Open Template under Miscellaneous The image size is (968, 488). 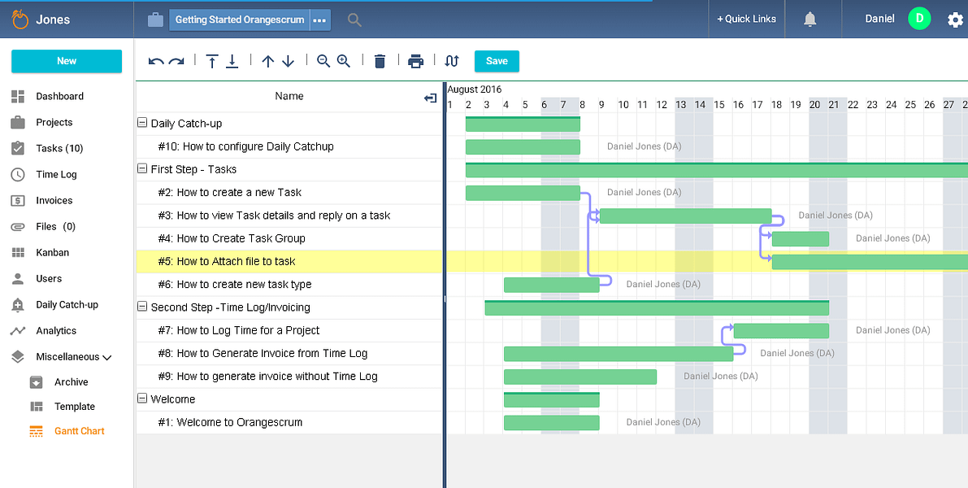(74, 407)
